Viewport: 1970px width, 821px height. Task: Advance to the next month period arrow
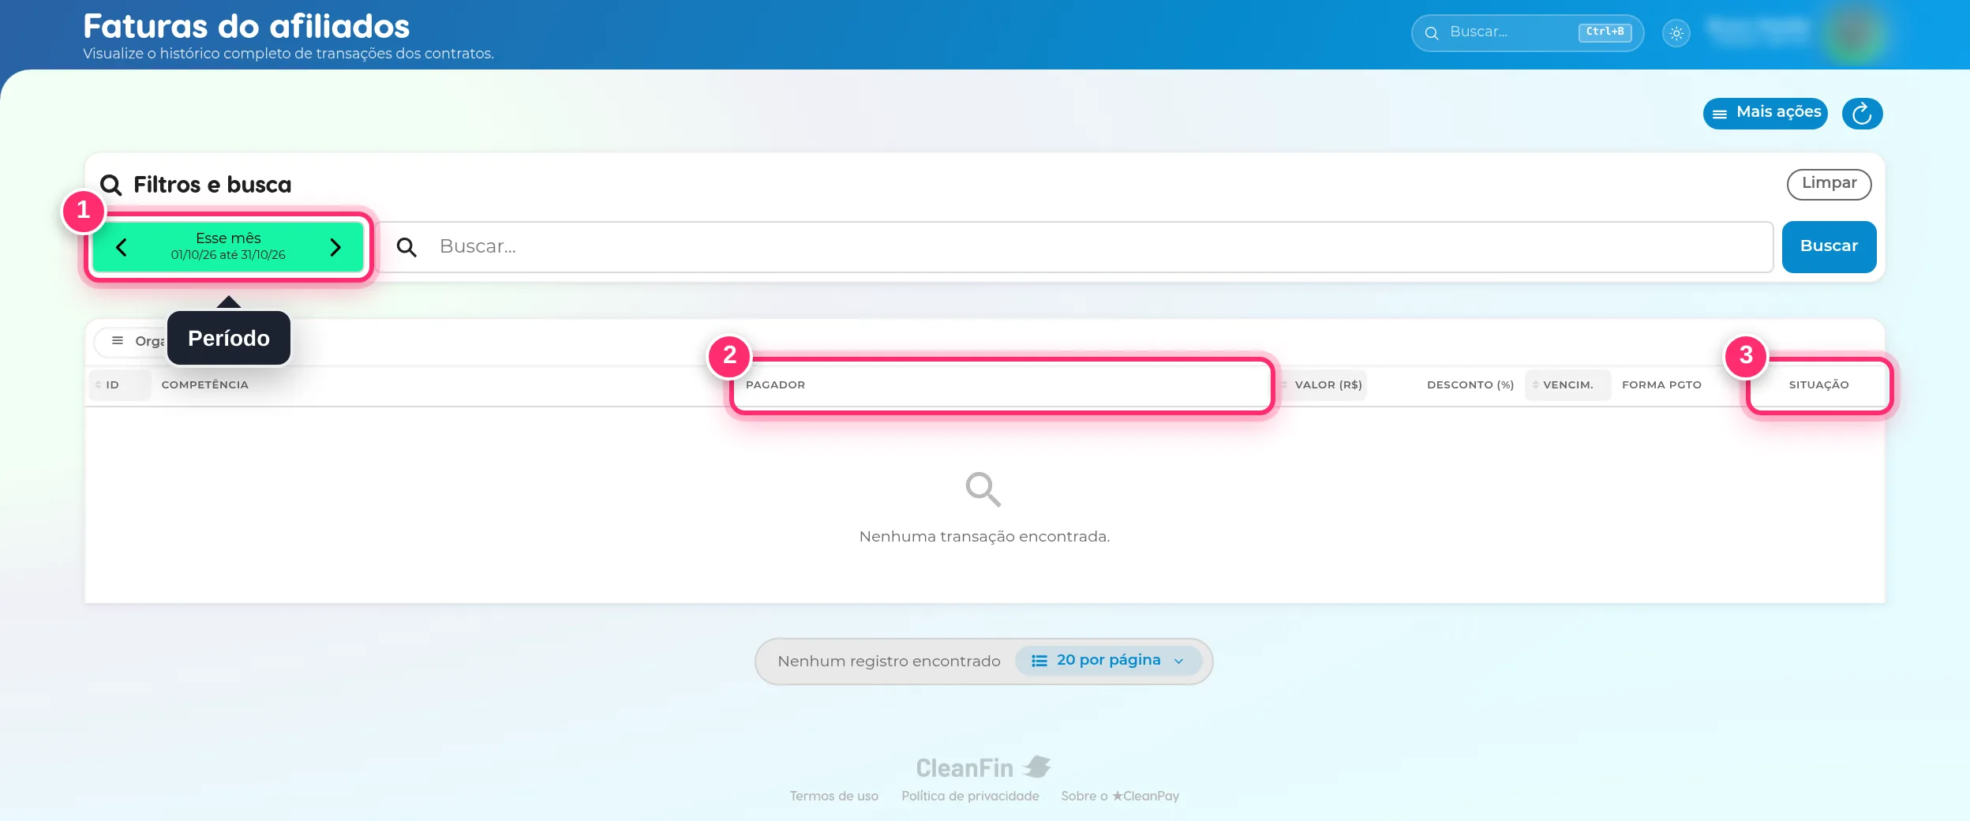[335, 247]
